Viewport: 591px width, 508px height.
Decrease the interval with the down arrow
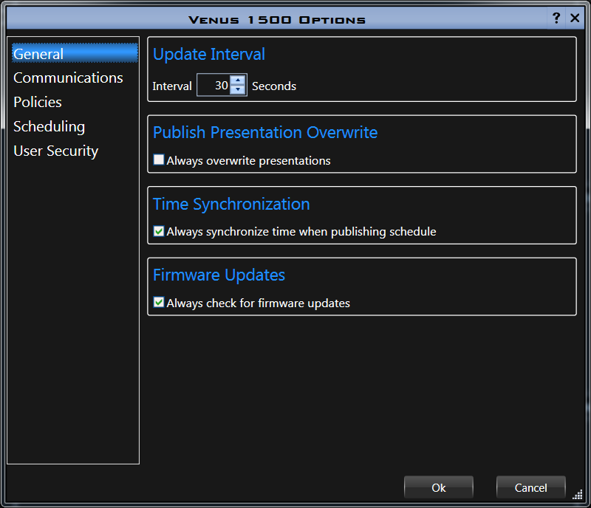click(x=238, y=90)
